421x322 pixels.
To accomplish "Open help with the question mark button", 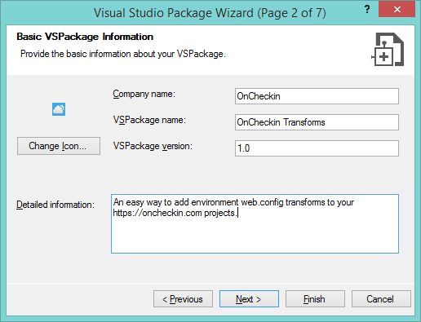I will click(x=367, y=10).
